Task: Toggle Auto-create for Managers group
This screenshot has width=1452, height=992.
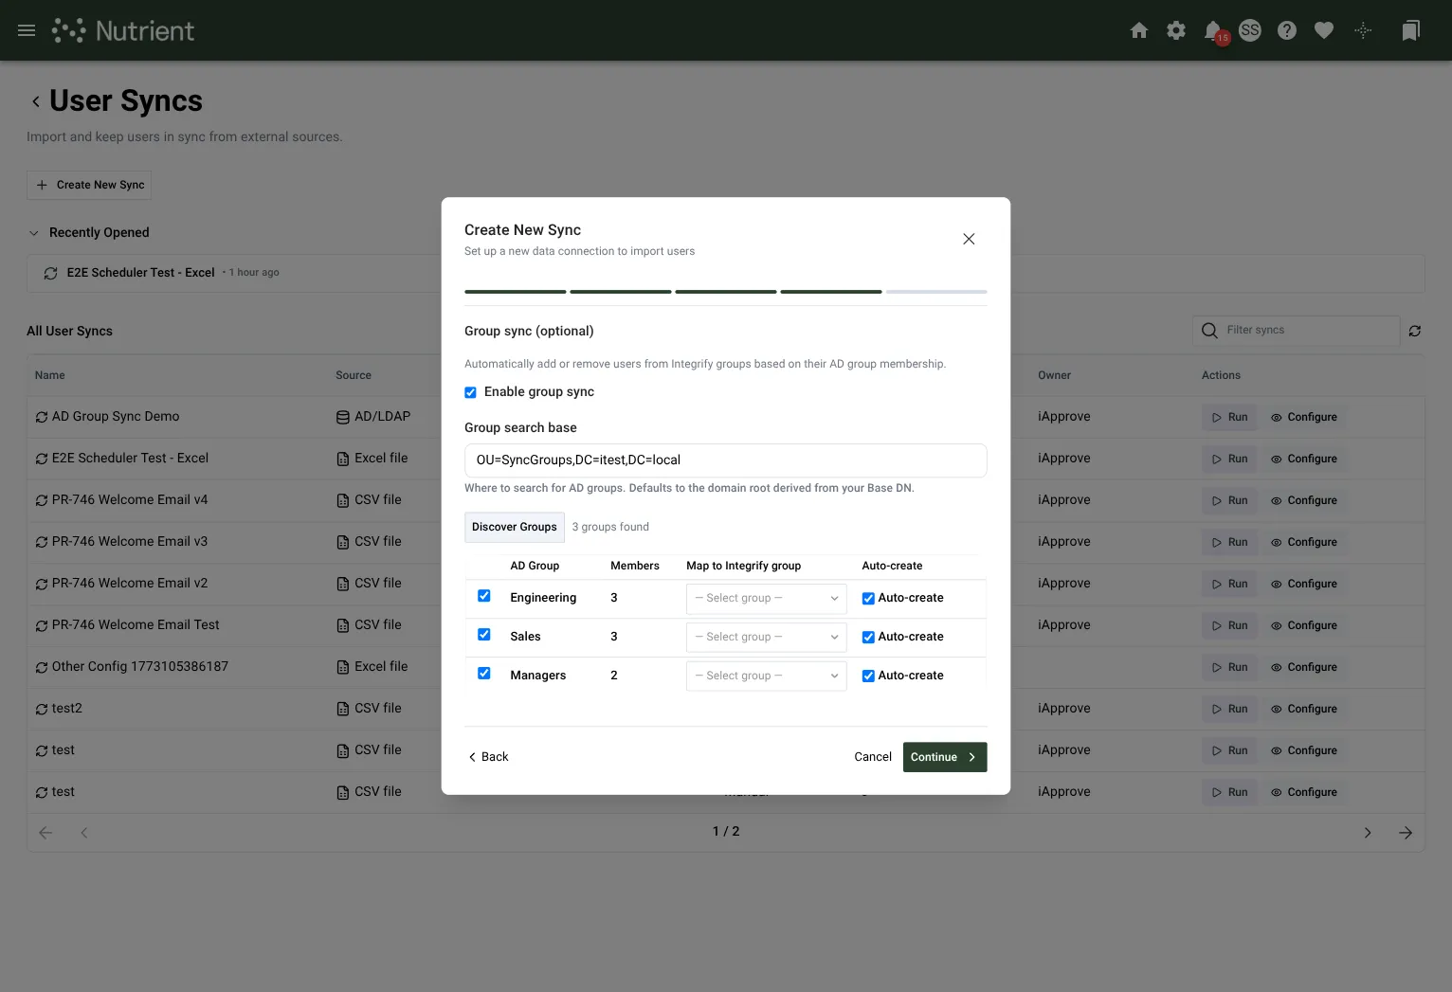Action: (x=868, y=676)
